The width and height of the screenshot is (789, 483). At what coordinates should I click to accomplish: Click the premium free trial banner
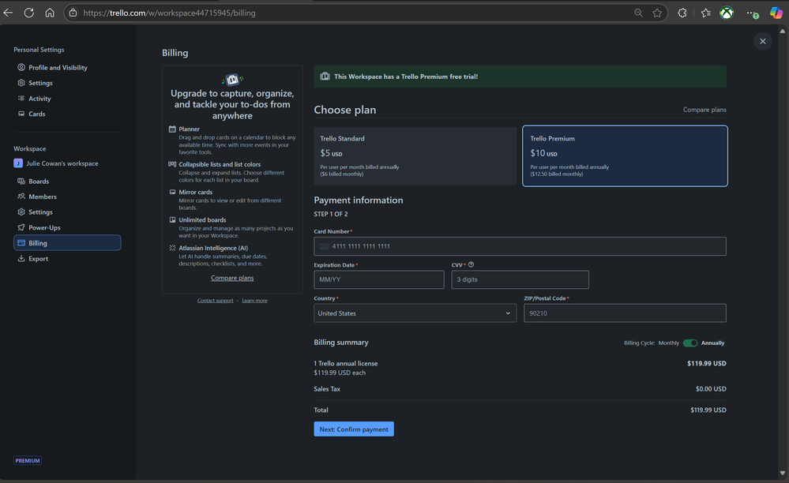pos(520,77)
